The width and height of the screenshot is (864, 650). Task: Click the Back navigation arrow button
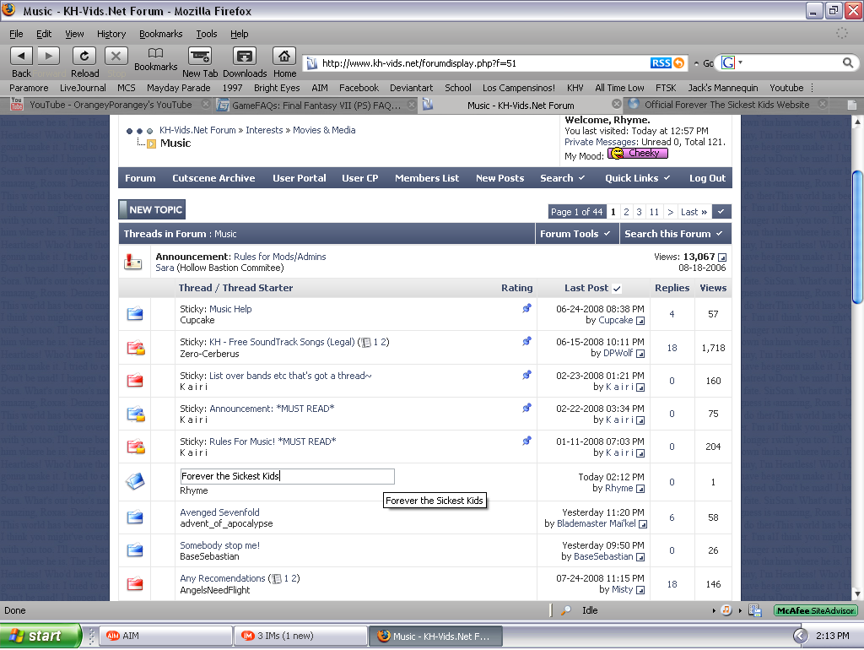[21, 56]
